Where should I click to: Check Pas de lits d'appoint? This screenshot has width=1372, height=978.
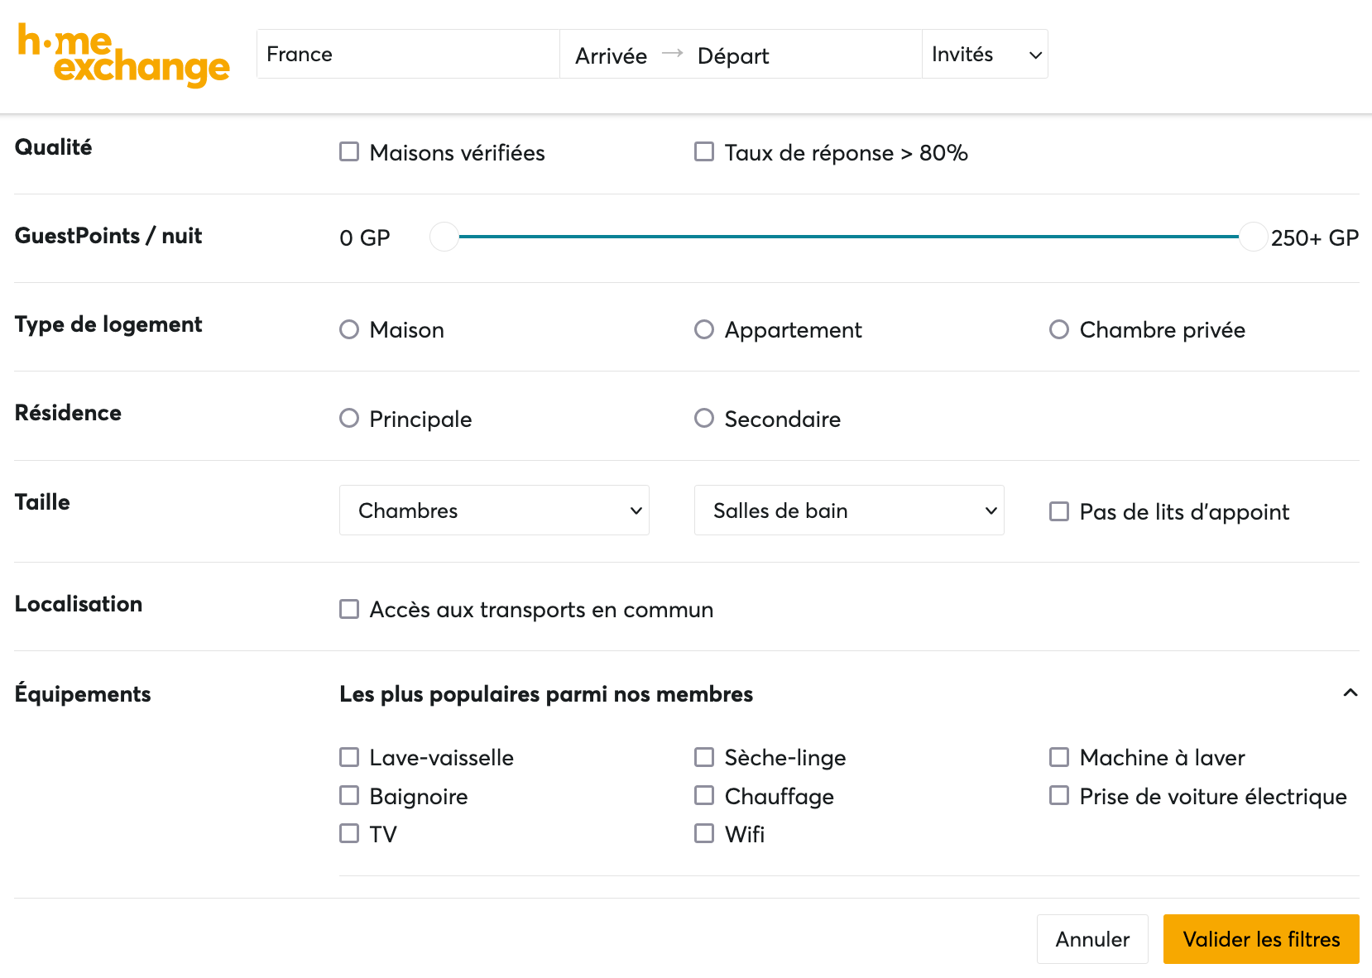coord(1059,511)
